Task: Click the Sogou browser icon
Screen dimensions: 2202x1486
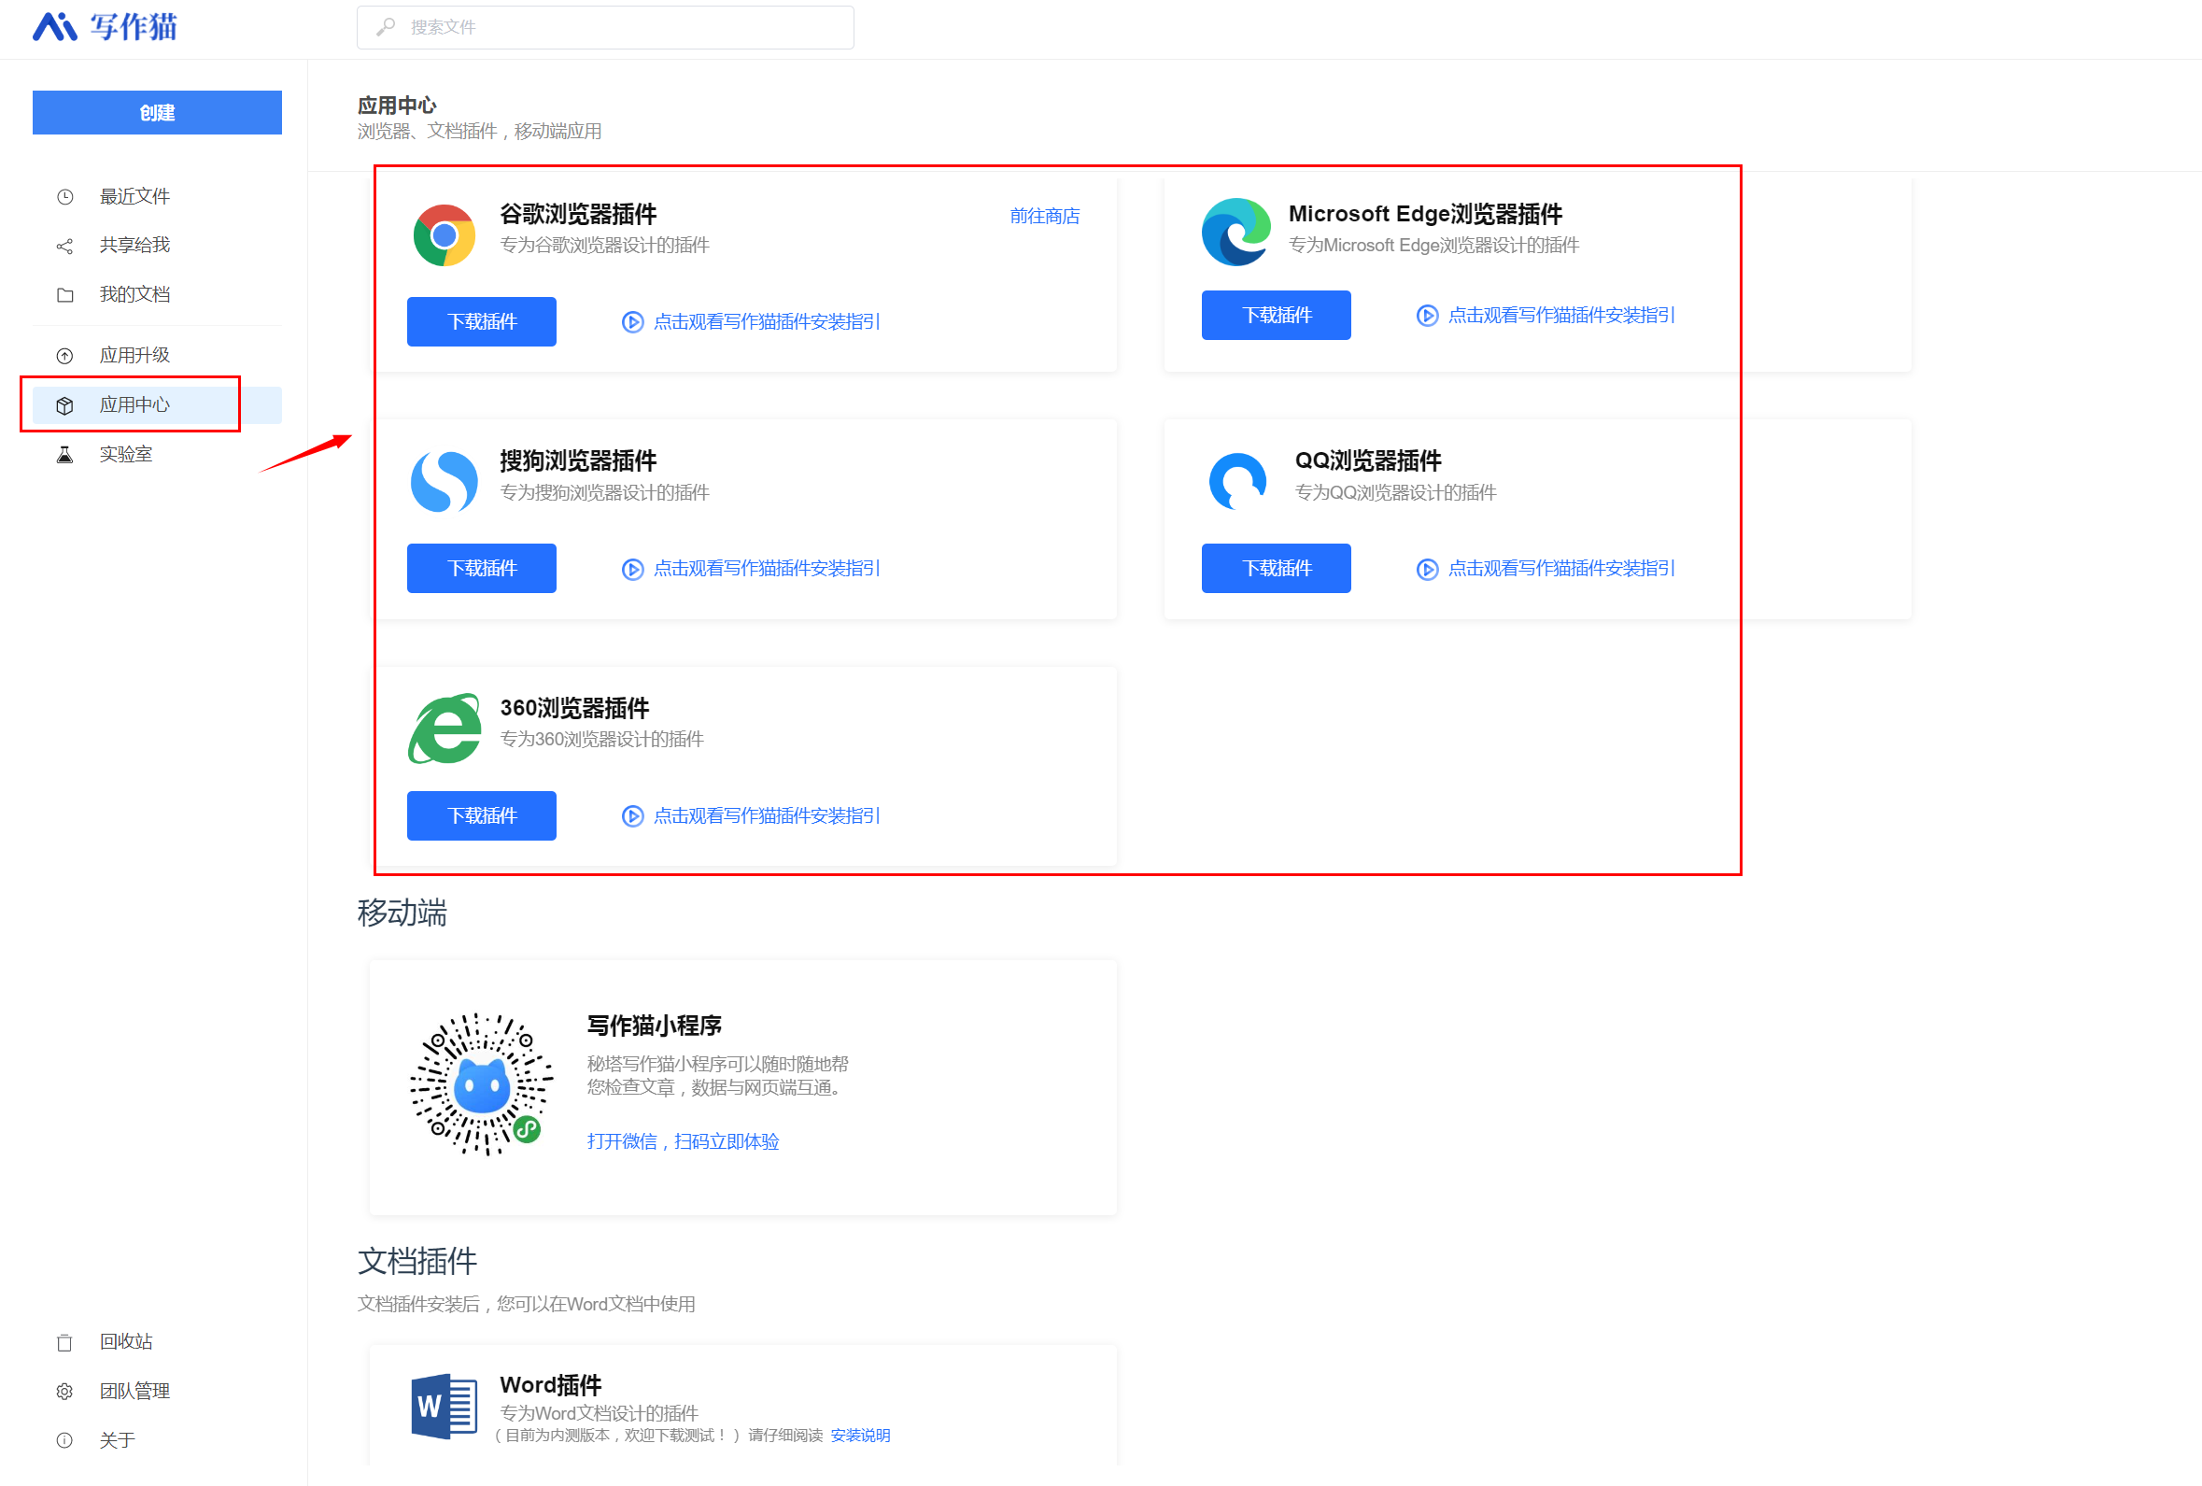Action: [445, 481]
